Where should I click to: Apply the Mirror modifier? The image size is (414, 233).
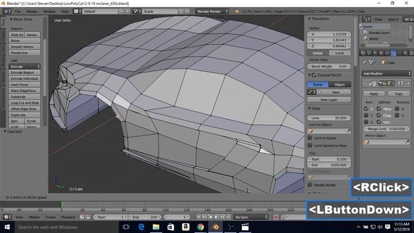coord(374,93)
